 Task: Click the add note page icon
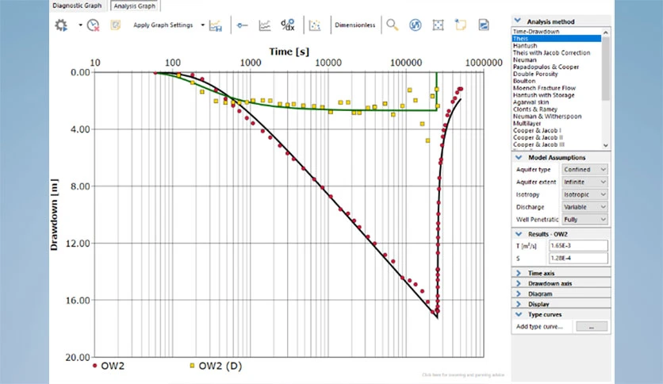[461, 25]
